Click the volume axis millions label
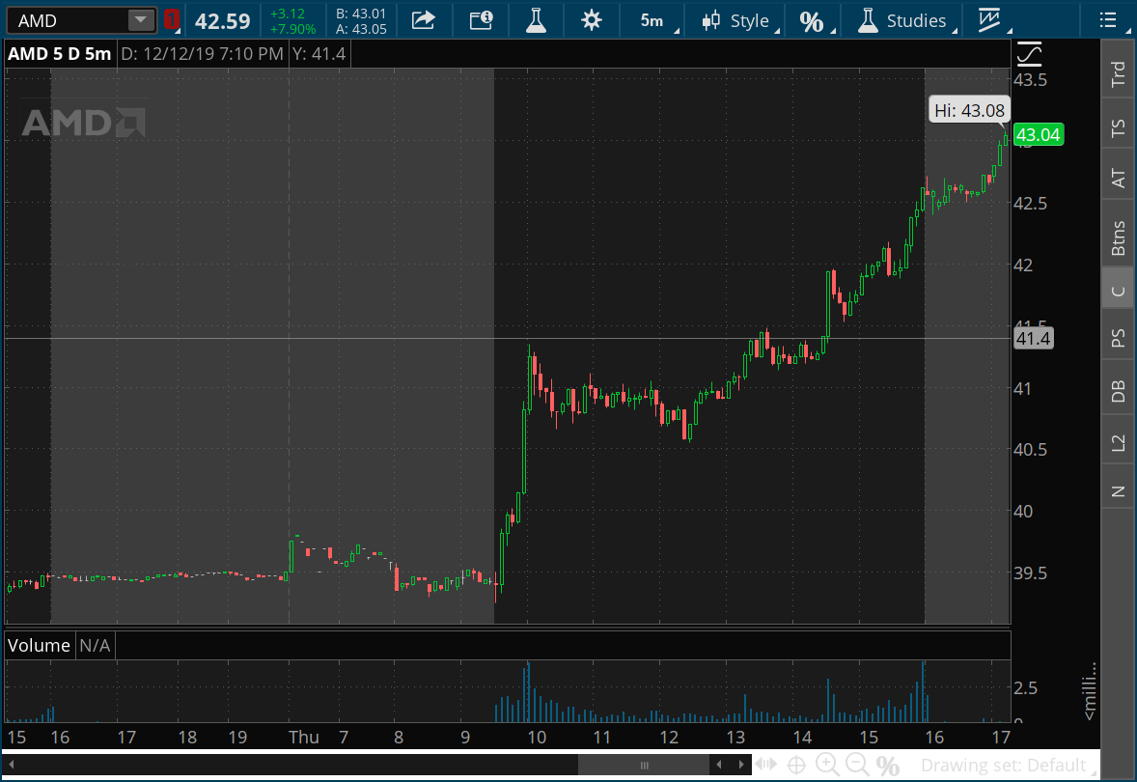1137x782 pixels. pos(1089,690)
